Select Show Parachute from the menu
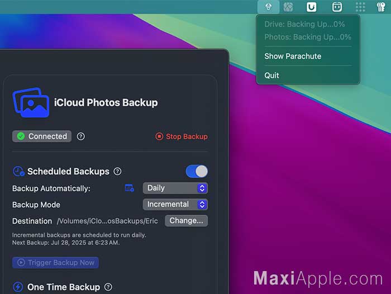The width and height of the screenshot is (391, 294). tap(293, 56)
